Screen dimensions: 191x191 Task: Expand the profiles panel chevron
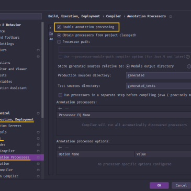pyautogui.click(x=50, y=28)
